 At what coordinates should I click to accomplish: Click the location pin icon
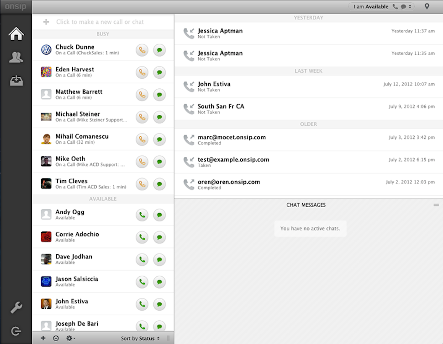click(427, 7)
